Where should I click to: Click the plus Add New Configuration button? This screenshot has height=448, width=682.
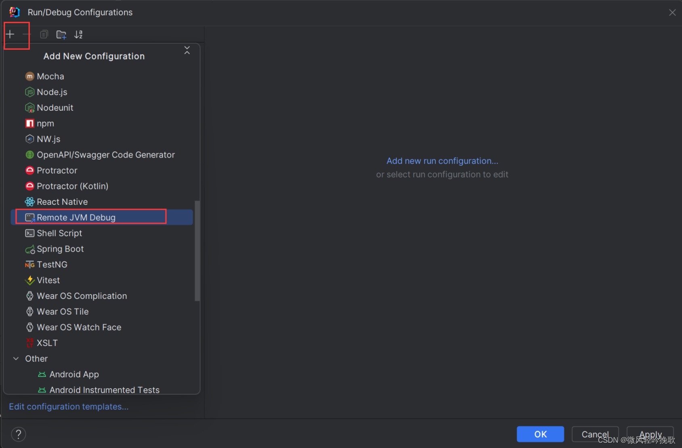pos(10,34)
